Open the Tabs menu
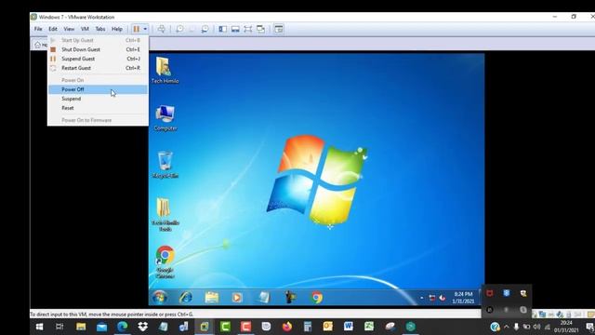This screenshot has height=335, width=595. click(100, 29)
